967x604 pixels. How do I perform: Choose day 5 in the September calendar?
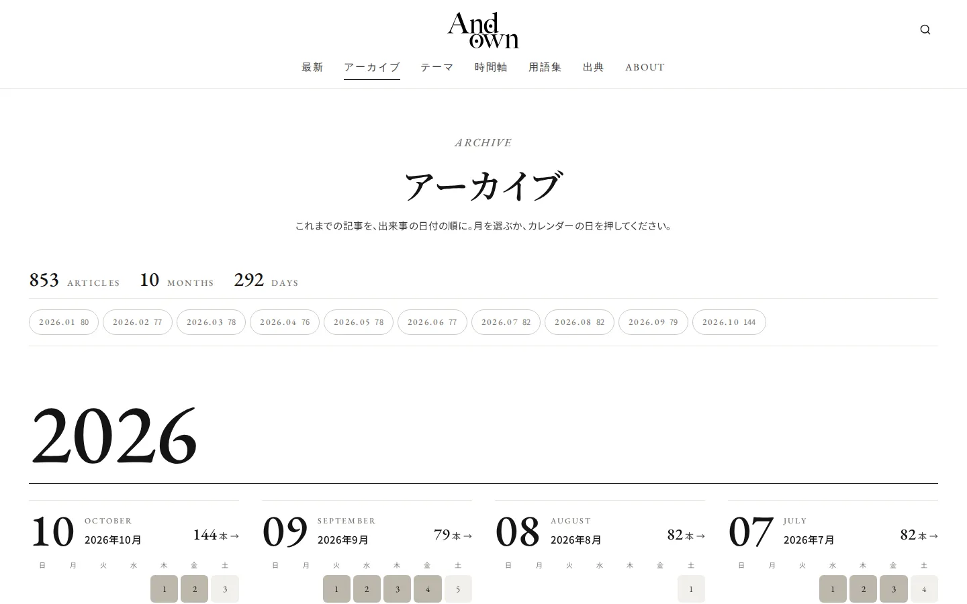(458, 589)
